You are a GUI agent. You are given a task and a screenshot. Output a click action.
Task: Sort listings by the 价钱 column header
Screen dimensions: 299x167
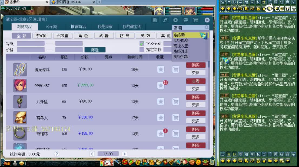85,57
